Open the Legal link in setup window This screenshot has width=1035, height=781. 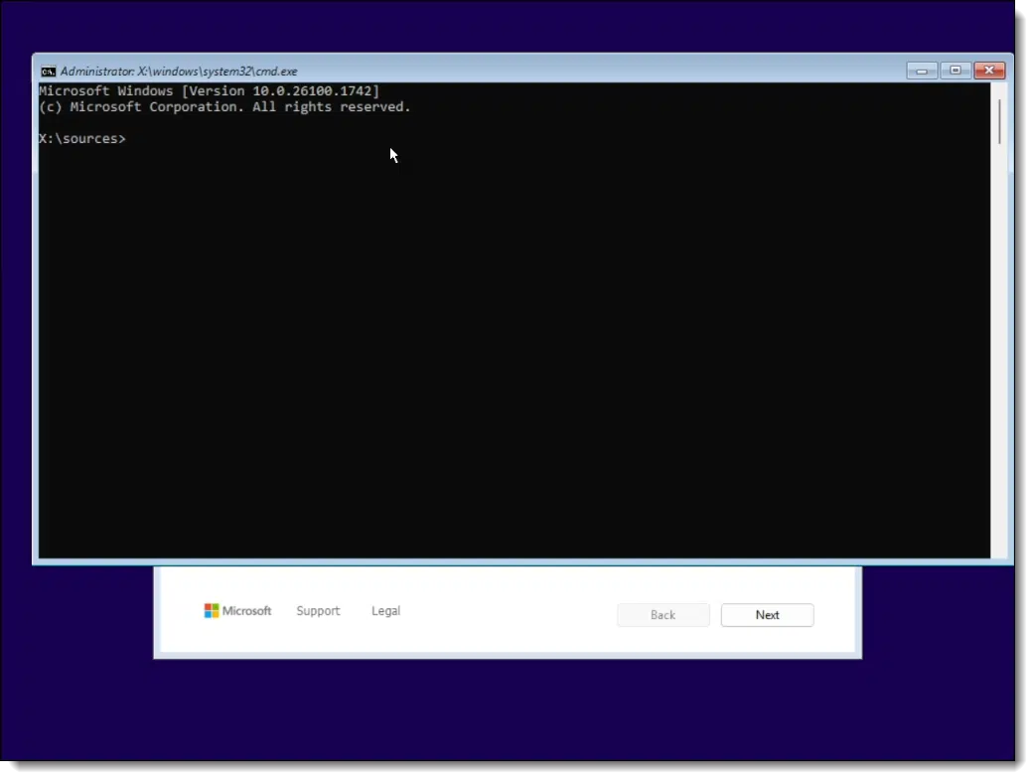click(x=385, y=611)
